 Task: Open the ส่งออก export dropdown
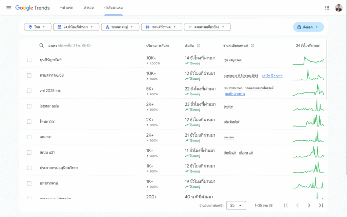tap(308, 27)
